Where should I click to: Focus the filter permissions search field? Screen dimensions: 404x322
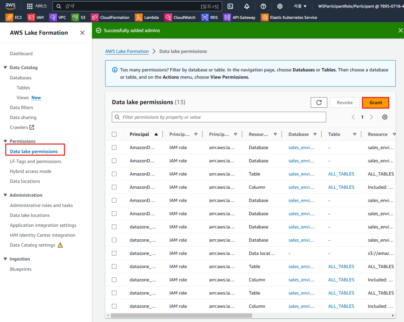pyautogui.click(x=219, y=117)
